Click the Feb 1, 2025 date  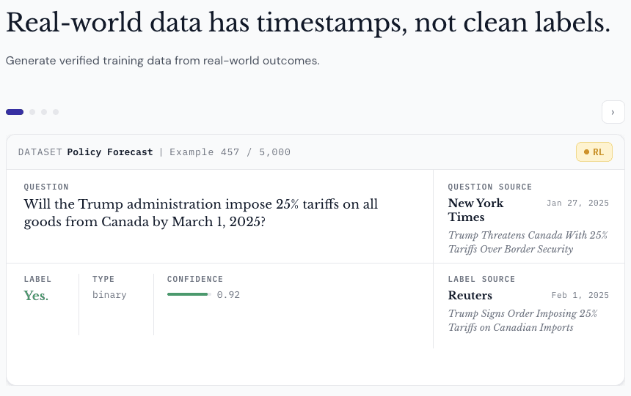580,296
